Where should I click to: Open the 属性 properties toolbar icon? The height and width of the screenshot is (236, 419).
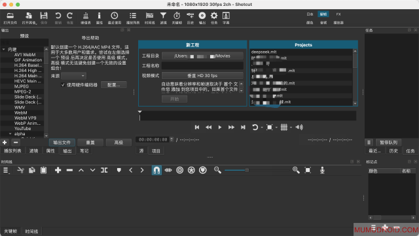99,18
